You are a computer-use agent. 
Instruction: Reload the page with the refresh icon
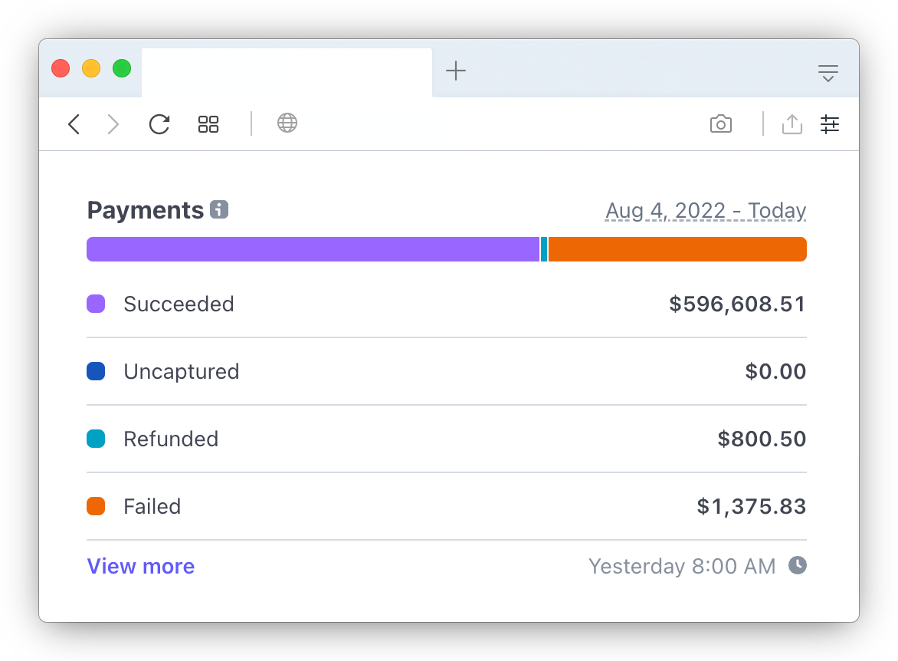click(x=159, y=124)
